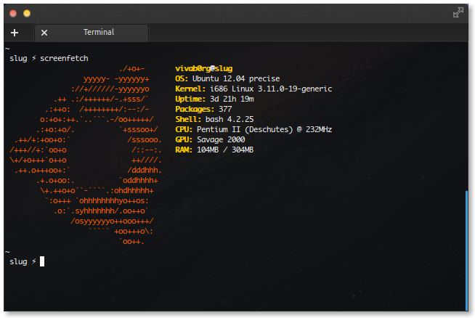475x318 pixels.
Task: Click the '3d 21h 19m' uptime value
Action: (232, 99)
